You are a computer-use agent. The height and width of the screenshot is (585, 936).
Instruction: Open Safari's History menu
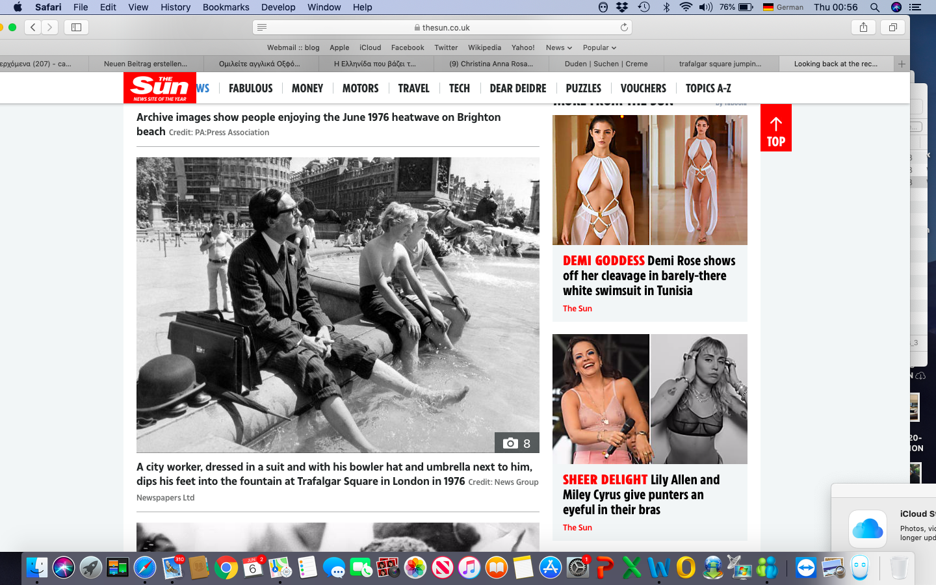pos(175,7)
